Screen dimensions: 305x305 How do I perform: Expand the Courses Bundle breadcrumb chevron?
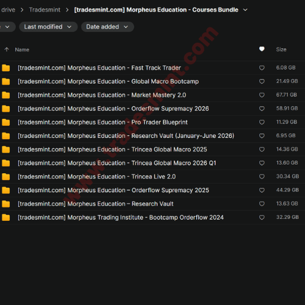[245, 10]
